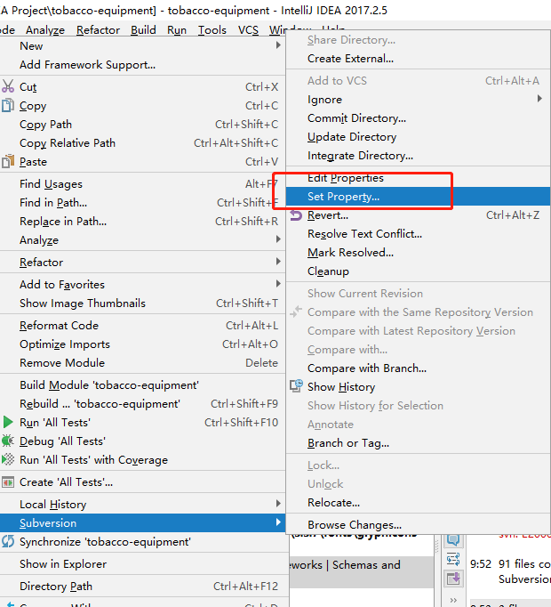Choose Copy Path entry

coord(142,125)
